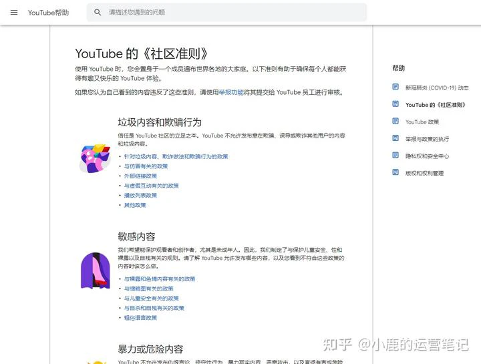Viewport: 481px width, 364px height.
Task: Click document icon beside 新冠肺炎 (COVID-19) 动态
Action: pyautogui.click(x=395, y=87)
